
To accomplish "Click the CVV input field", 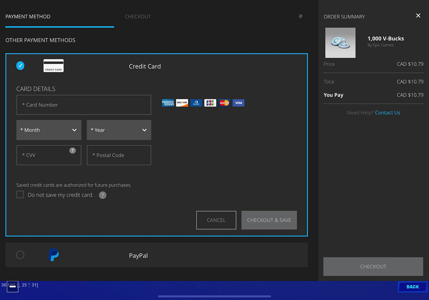I will coord(49,155).
